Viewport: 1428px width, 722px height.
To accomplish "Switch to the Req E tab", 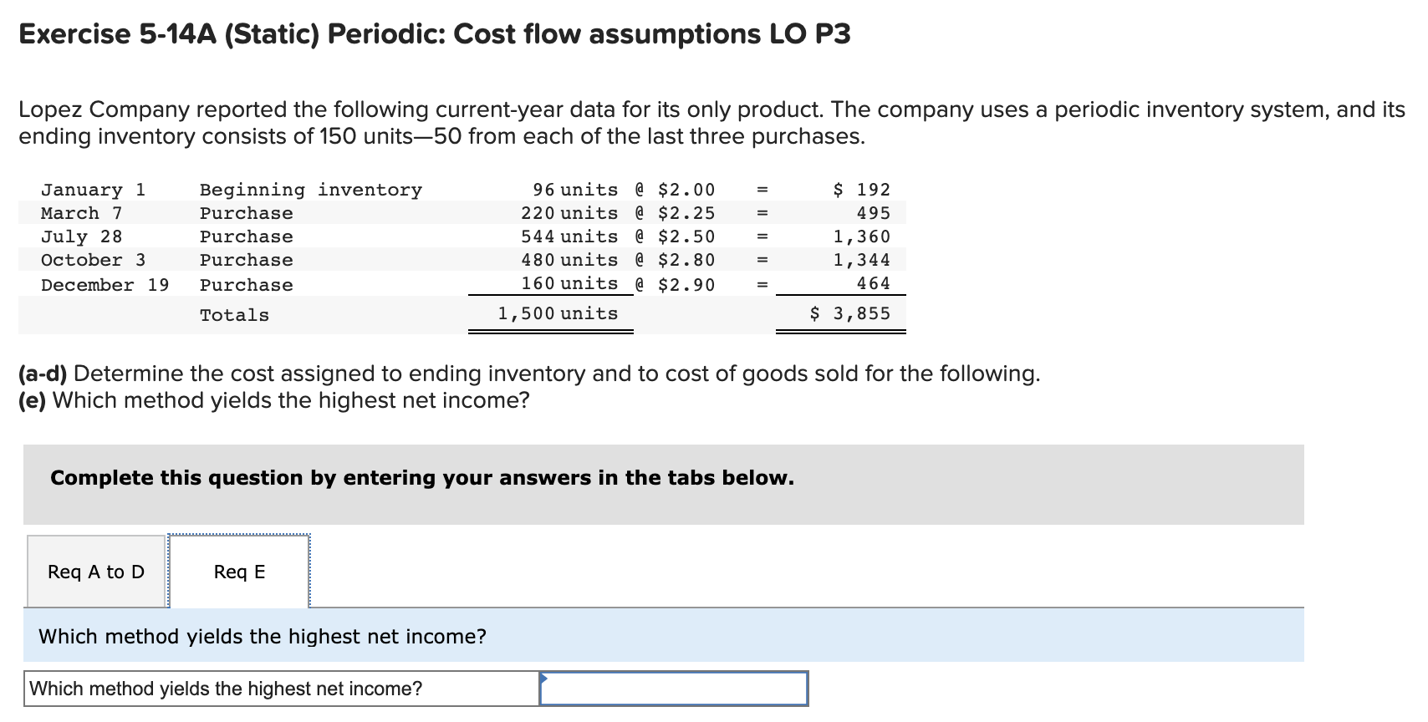I will [238, 572].
